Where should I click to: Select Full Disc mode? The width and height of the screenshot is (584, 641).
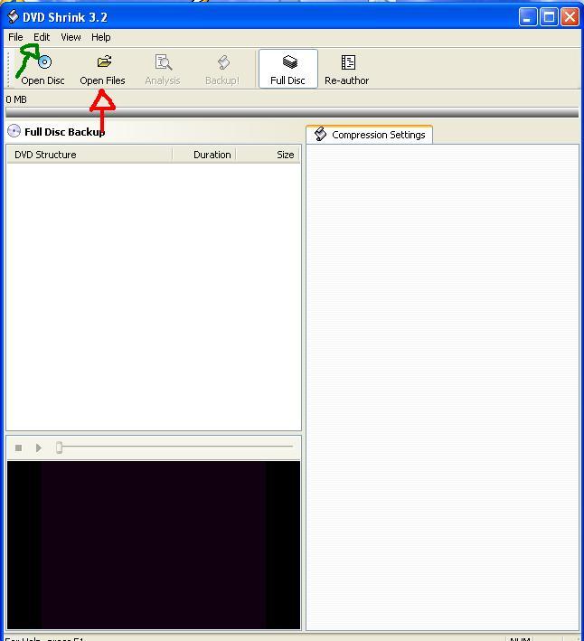coord(288,69)
